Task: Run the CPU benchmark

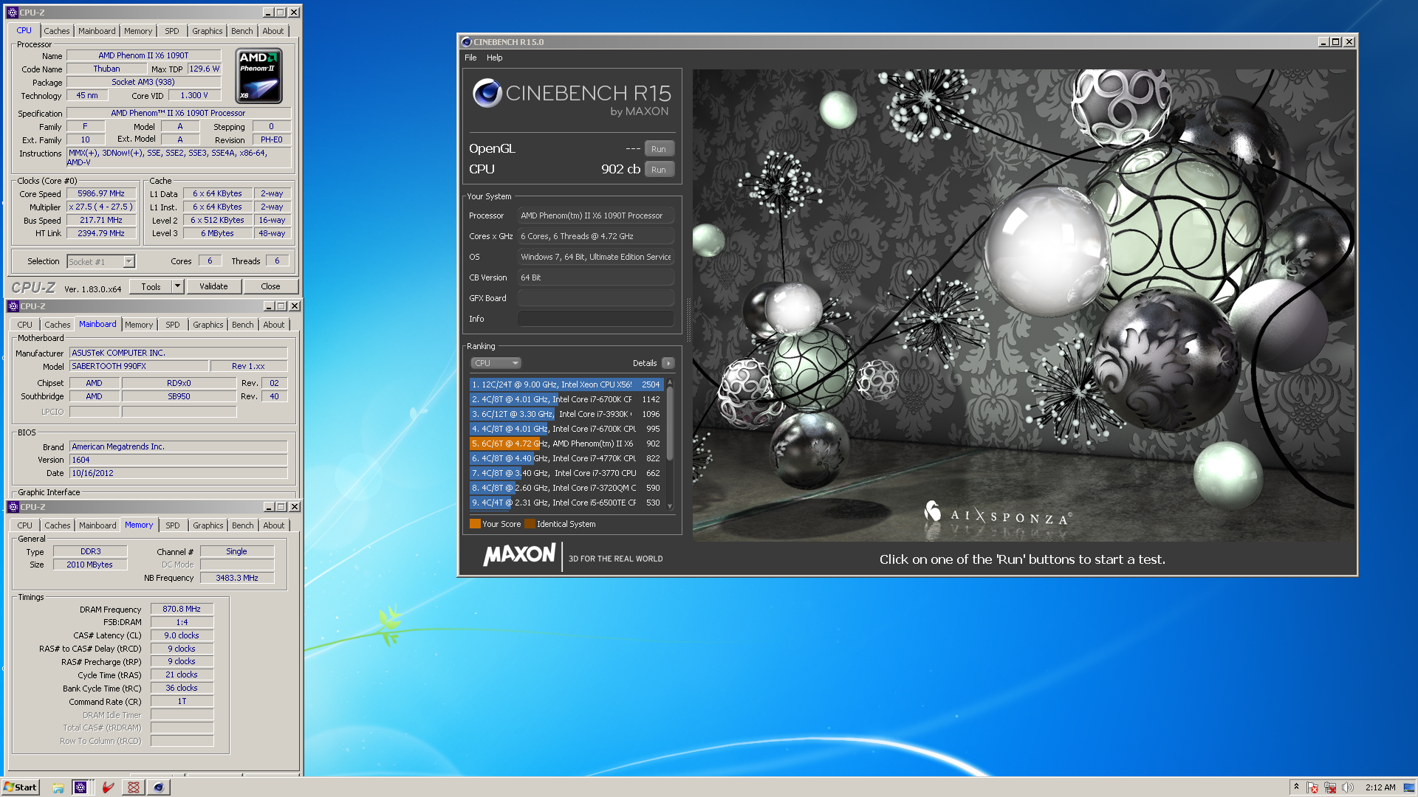Action: tap(659, 170)
